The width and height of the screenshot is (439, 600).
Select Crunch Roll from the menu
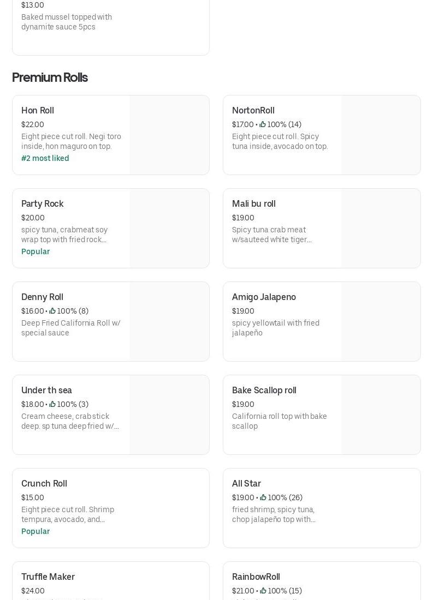coord(44,483)
